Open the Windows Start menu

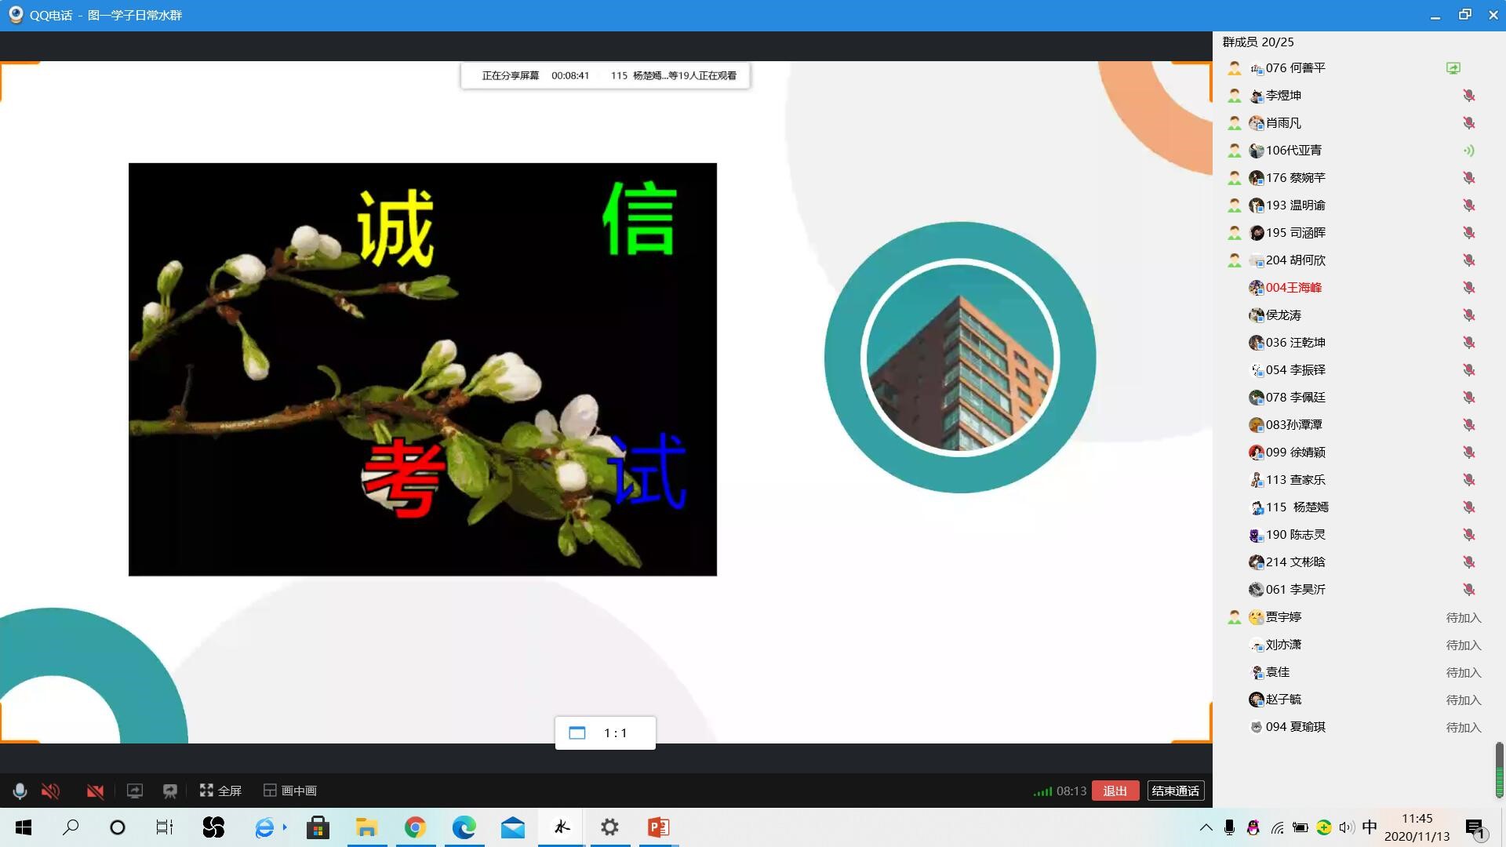(x=24, y=827)
